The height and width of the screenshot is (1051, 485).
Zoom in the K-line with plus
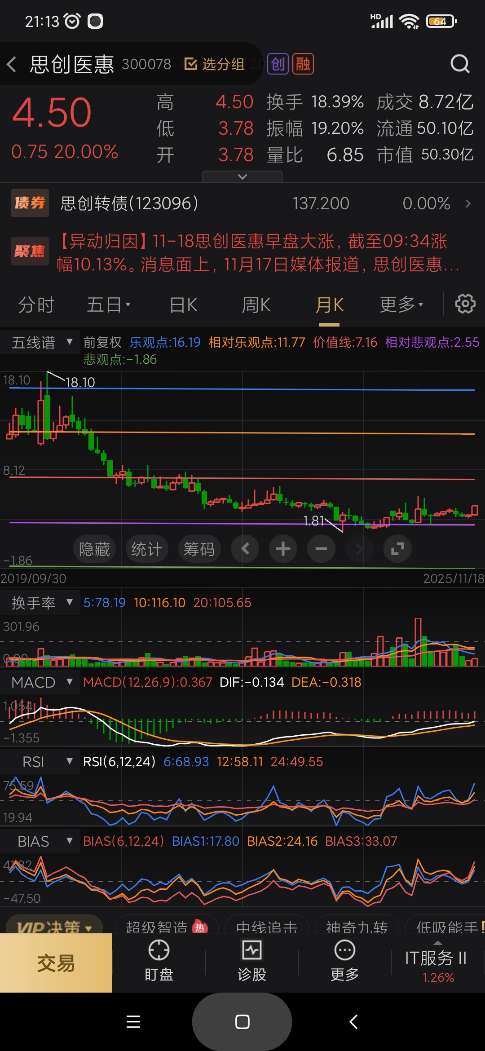point(283,549)
